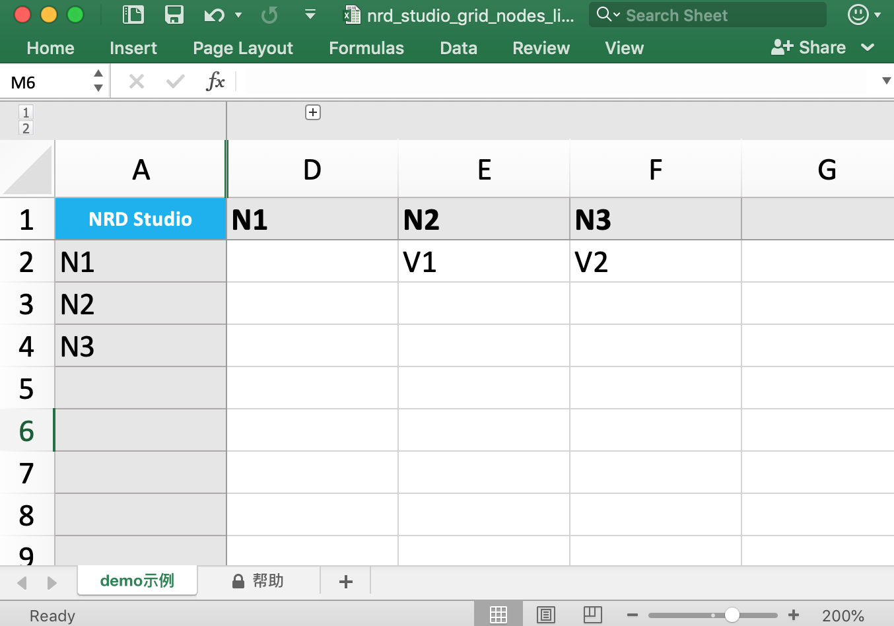Switch to Normal view in status bar
Image resolution: width=894 pixels, height=626 pixels.
click(498, 615)
